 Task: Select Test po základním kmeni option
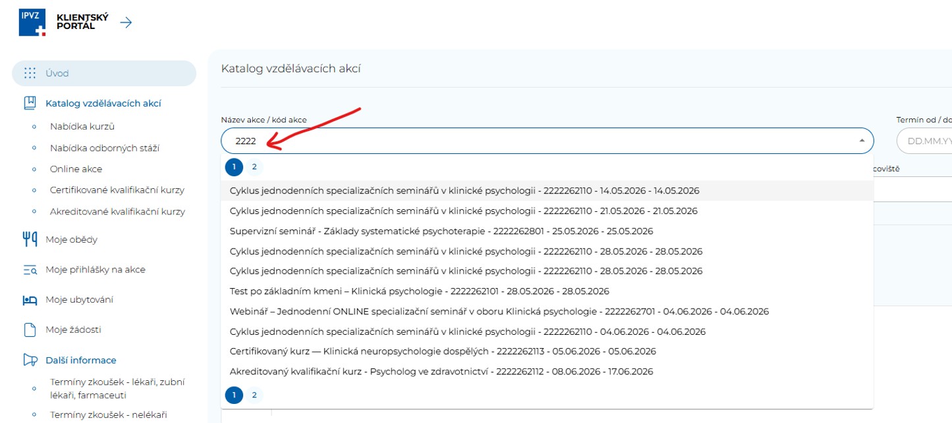tap(547, 291)
